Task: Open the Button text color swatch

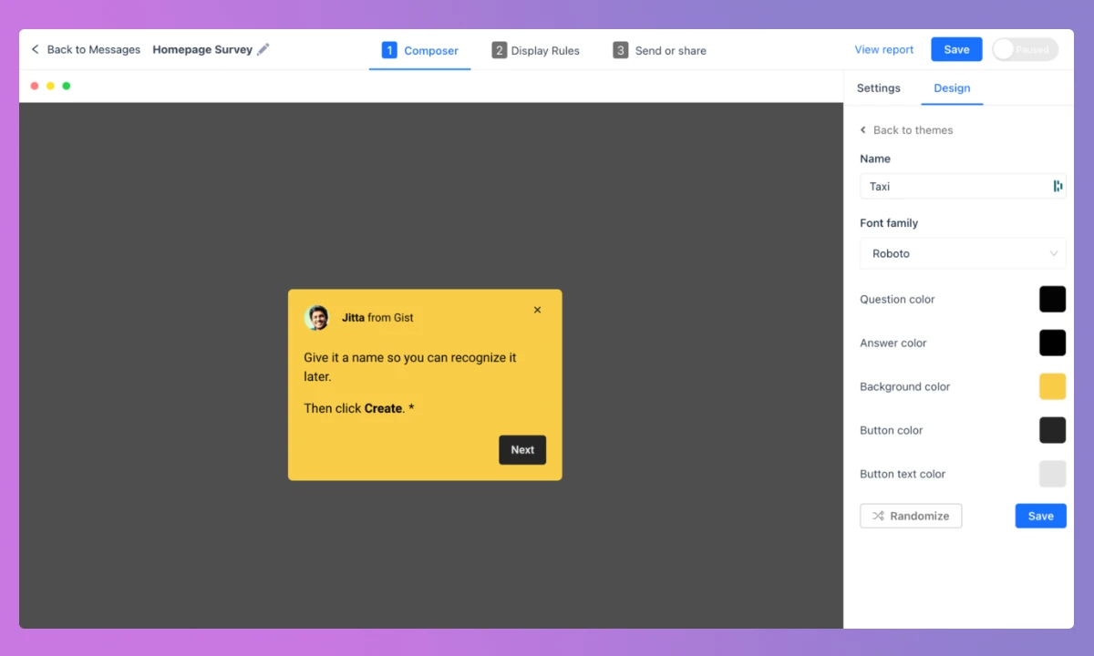Action: (x=1052, y=474)
